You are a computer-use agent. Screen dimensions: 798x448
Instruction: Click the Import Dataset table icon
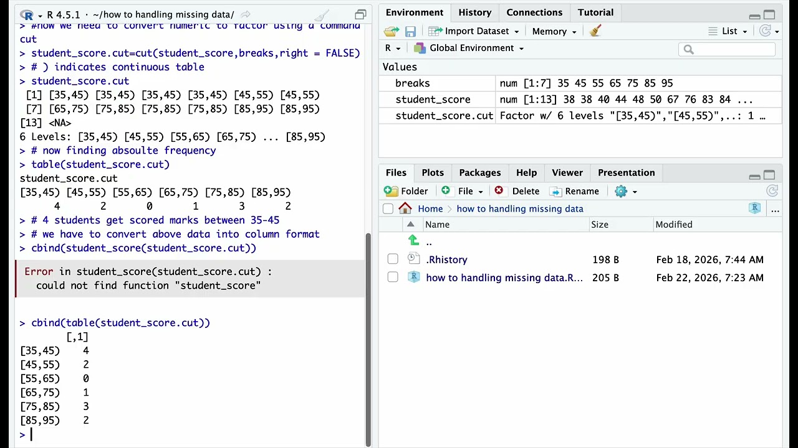click(435, 31)
